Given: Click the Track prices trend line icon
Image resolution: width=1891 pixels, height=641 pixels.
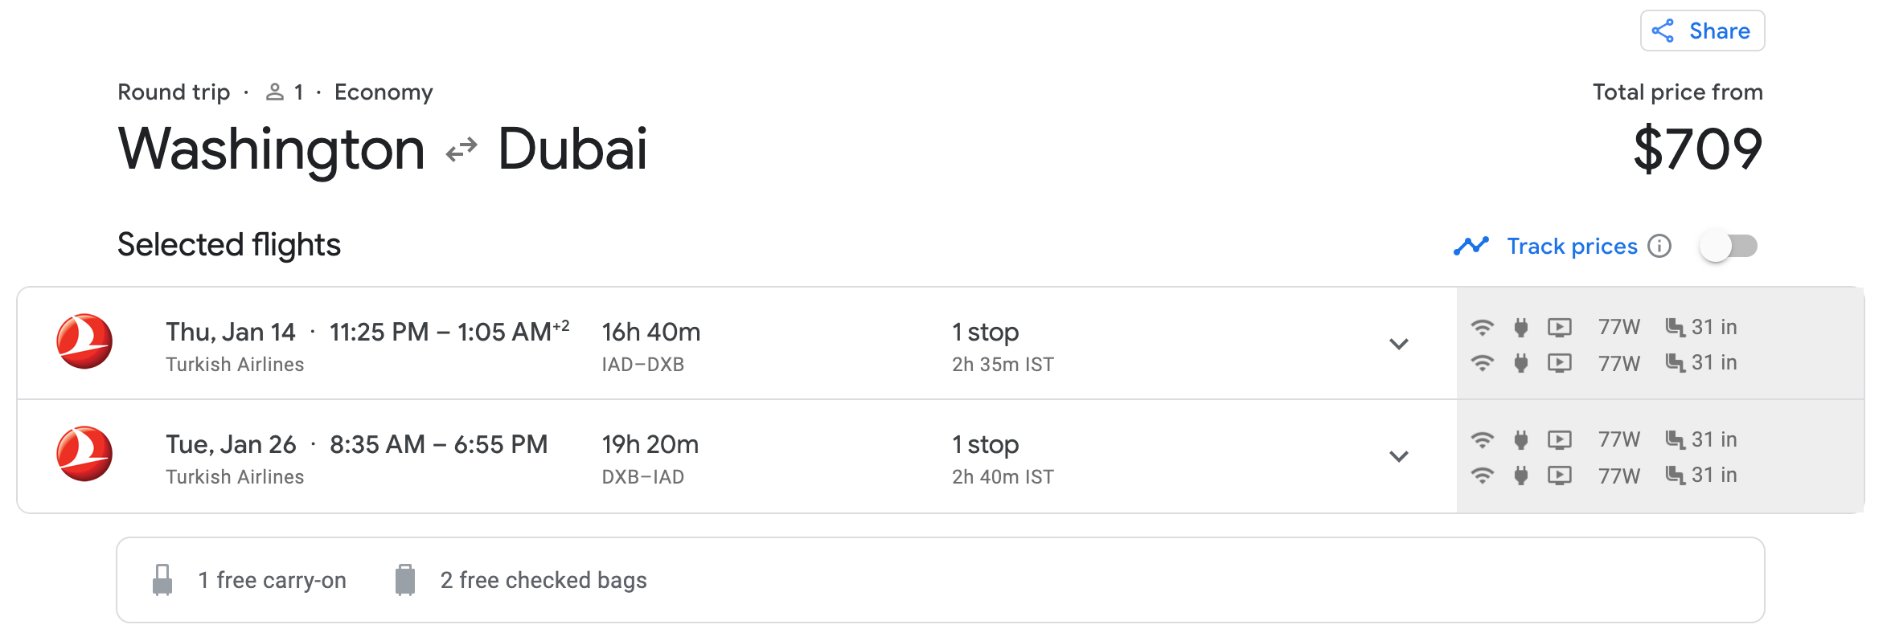Looking at the screenshot, I should click(x=1471, y=246).
